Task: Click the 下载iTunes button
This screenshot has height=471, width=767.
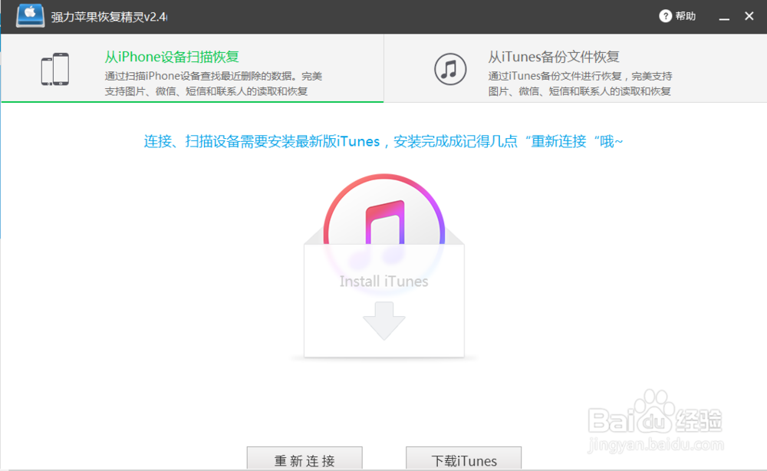Action: tap(463, 459)
